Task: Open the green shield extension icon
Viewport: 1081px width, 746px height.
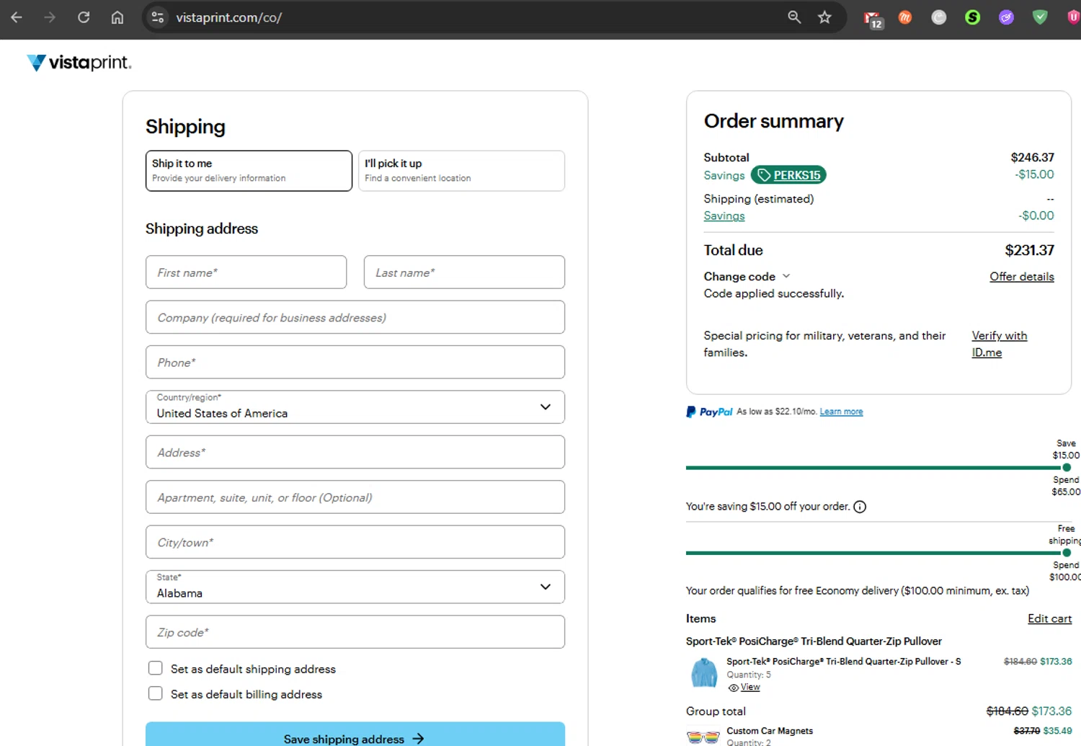Action: click(1040, 17)
